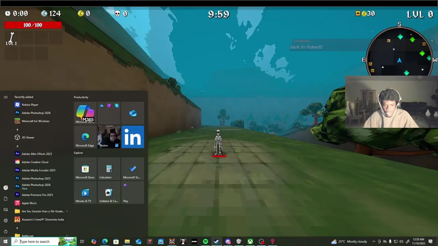Open Outlook from the taskbar
Screen dimensions: 438x246
[x=138, y=242]
